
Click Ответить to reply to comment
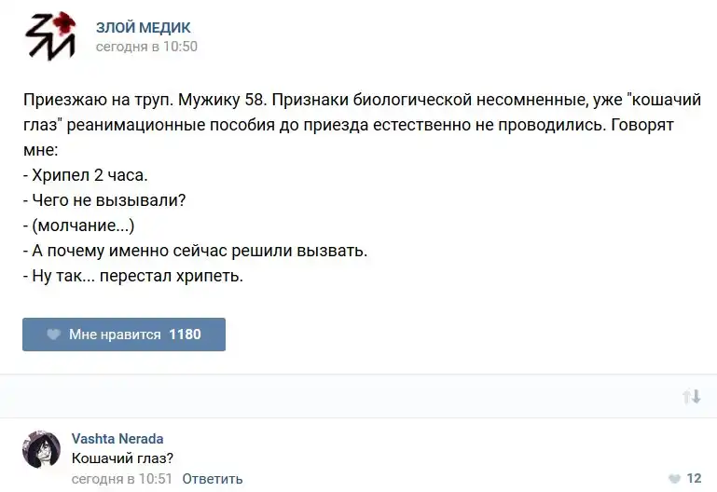(213, 479)
